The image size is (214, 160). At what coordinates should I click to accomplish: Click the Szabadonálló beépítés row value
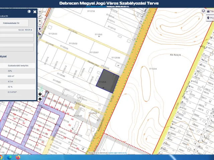click(18, 66)
